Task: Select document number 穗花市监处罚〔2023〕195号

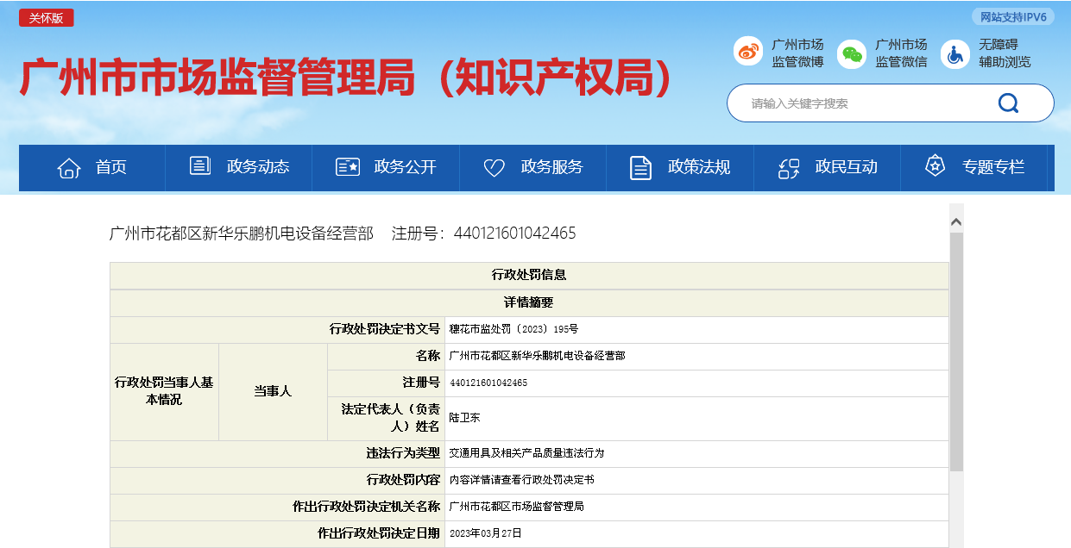Action: [x=513, y=329]
